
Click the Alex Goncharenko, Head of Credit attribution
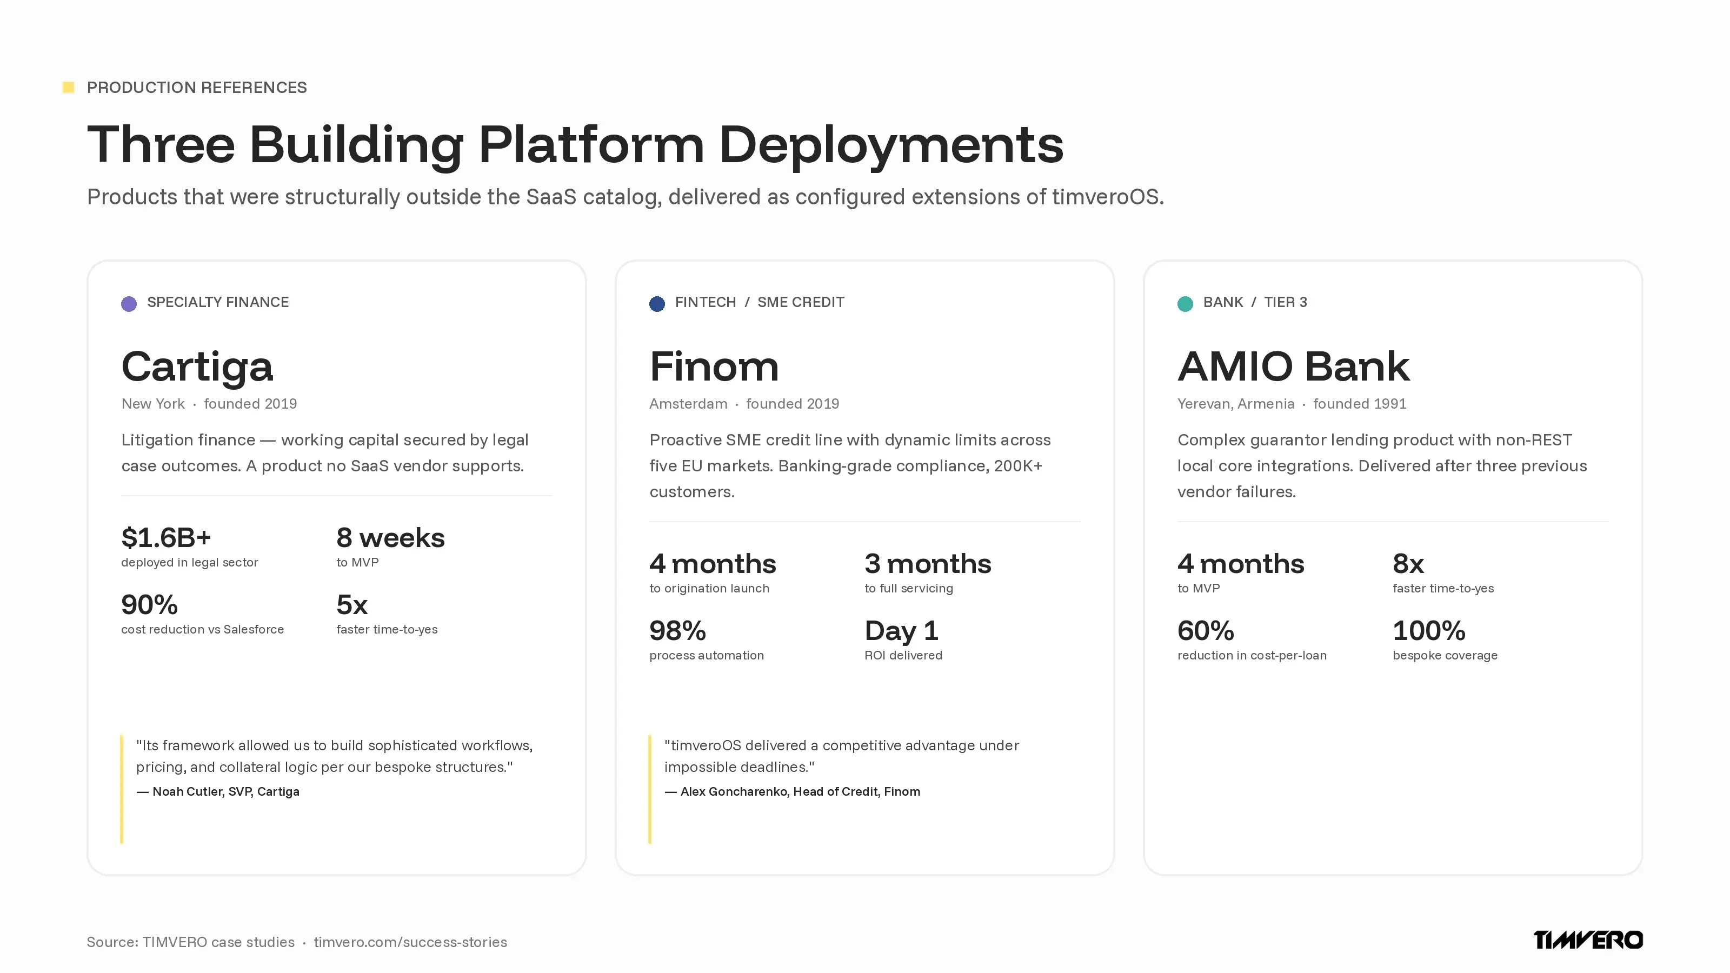(793, 792)
